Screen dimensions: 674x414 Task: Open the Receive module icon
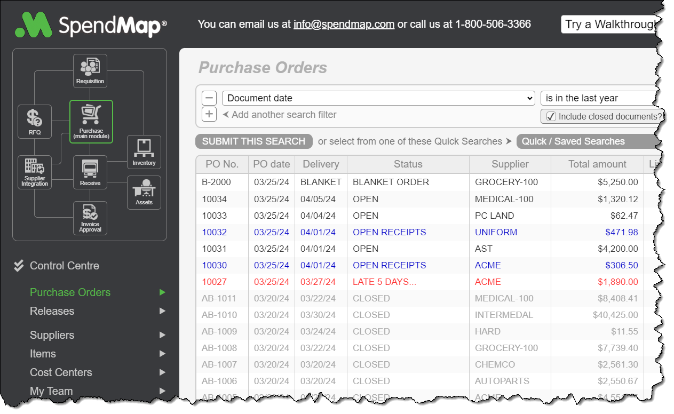(90, 172)
